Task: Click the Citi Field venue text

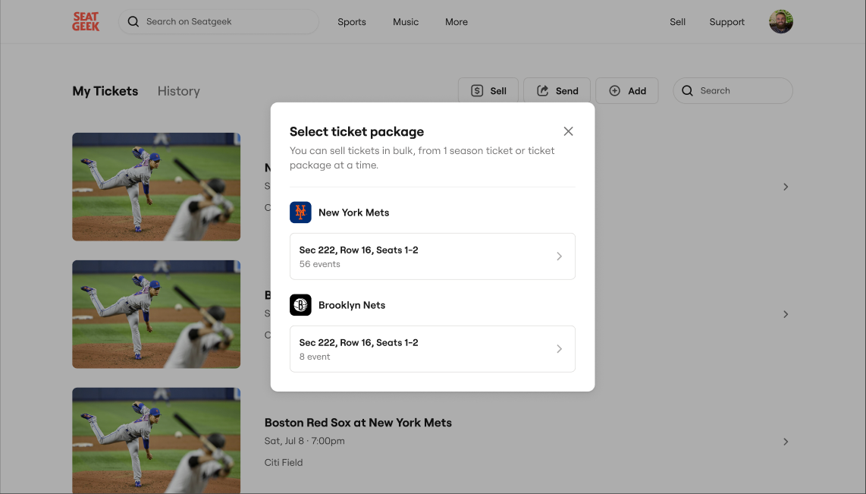Action: 284,462
